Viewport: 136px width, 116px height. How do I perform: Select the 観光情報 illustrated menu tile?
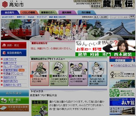pos(78,74)
